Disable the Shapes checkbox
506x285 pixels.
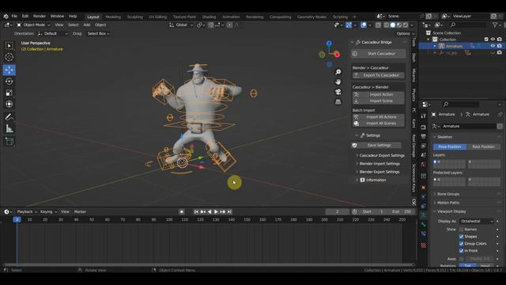pos(462,237)
